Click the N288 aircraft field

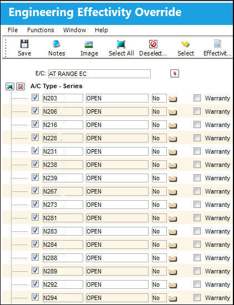[x=63, y=258]
